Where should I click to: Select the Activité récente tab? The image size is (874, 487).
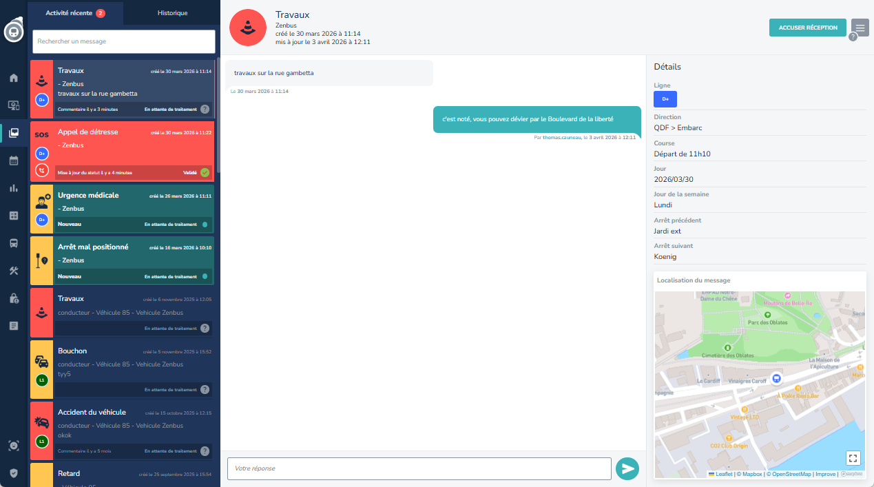click(76, 13)
